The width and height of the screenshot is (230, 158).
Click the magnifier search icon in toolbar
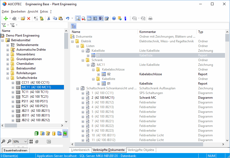78,18
